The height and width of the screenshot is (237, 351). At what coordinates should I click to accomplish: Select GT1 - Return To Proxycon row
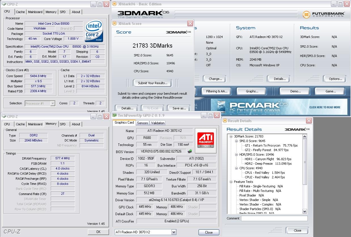click(271, 145)
